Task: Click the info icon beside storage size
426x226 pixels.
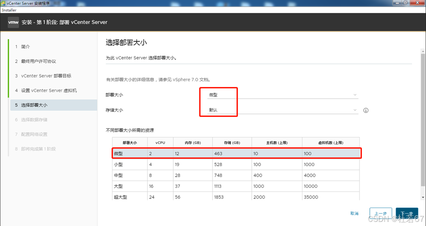Action: [x=366, y=110]
